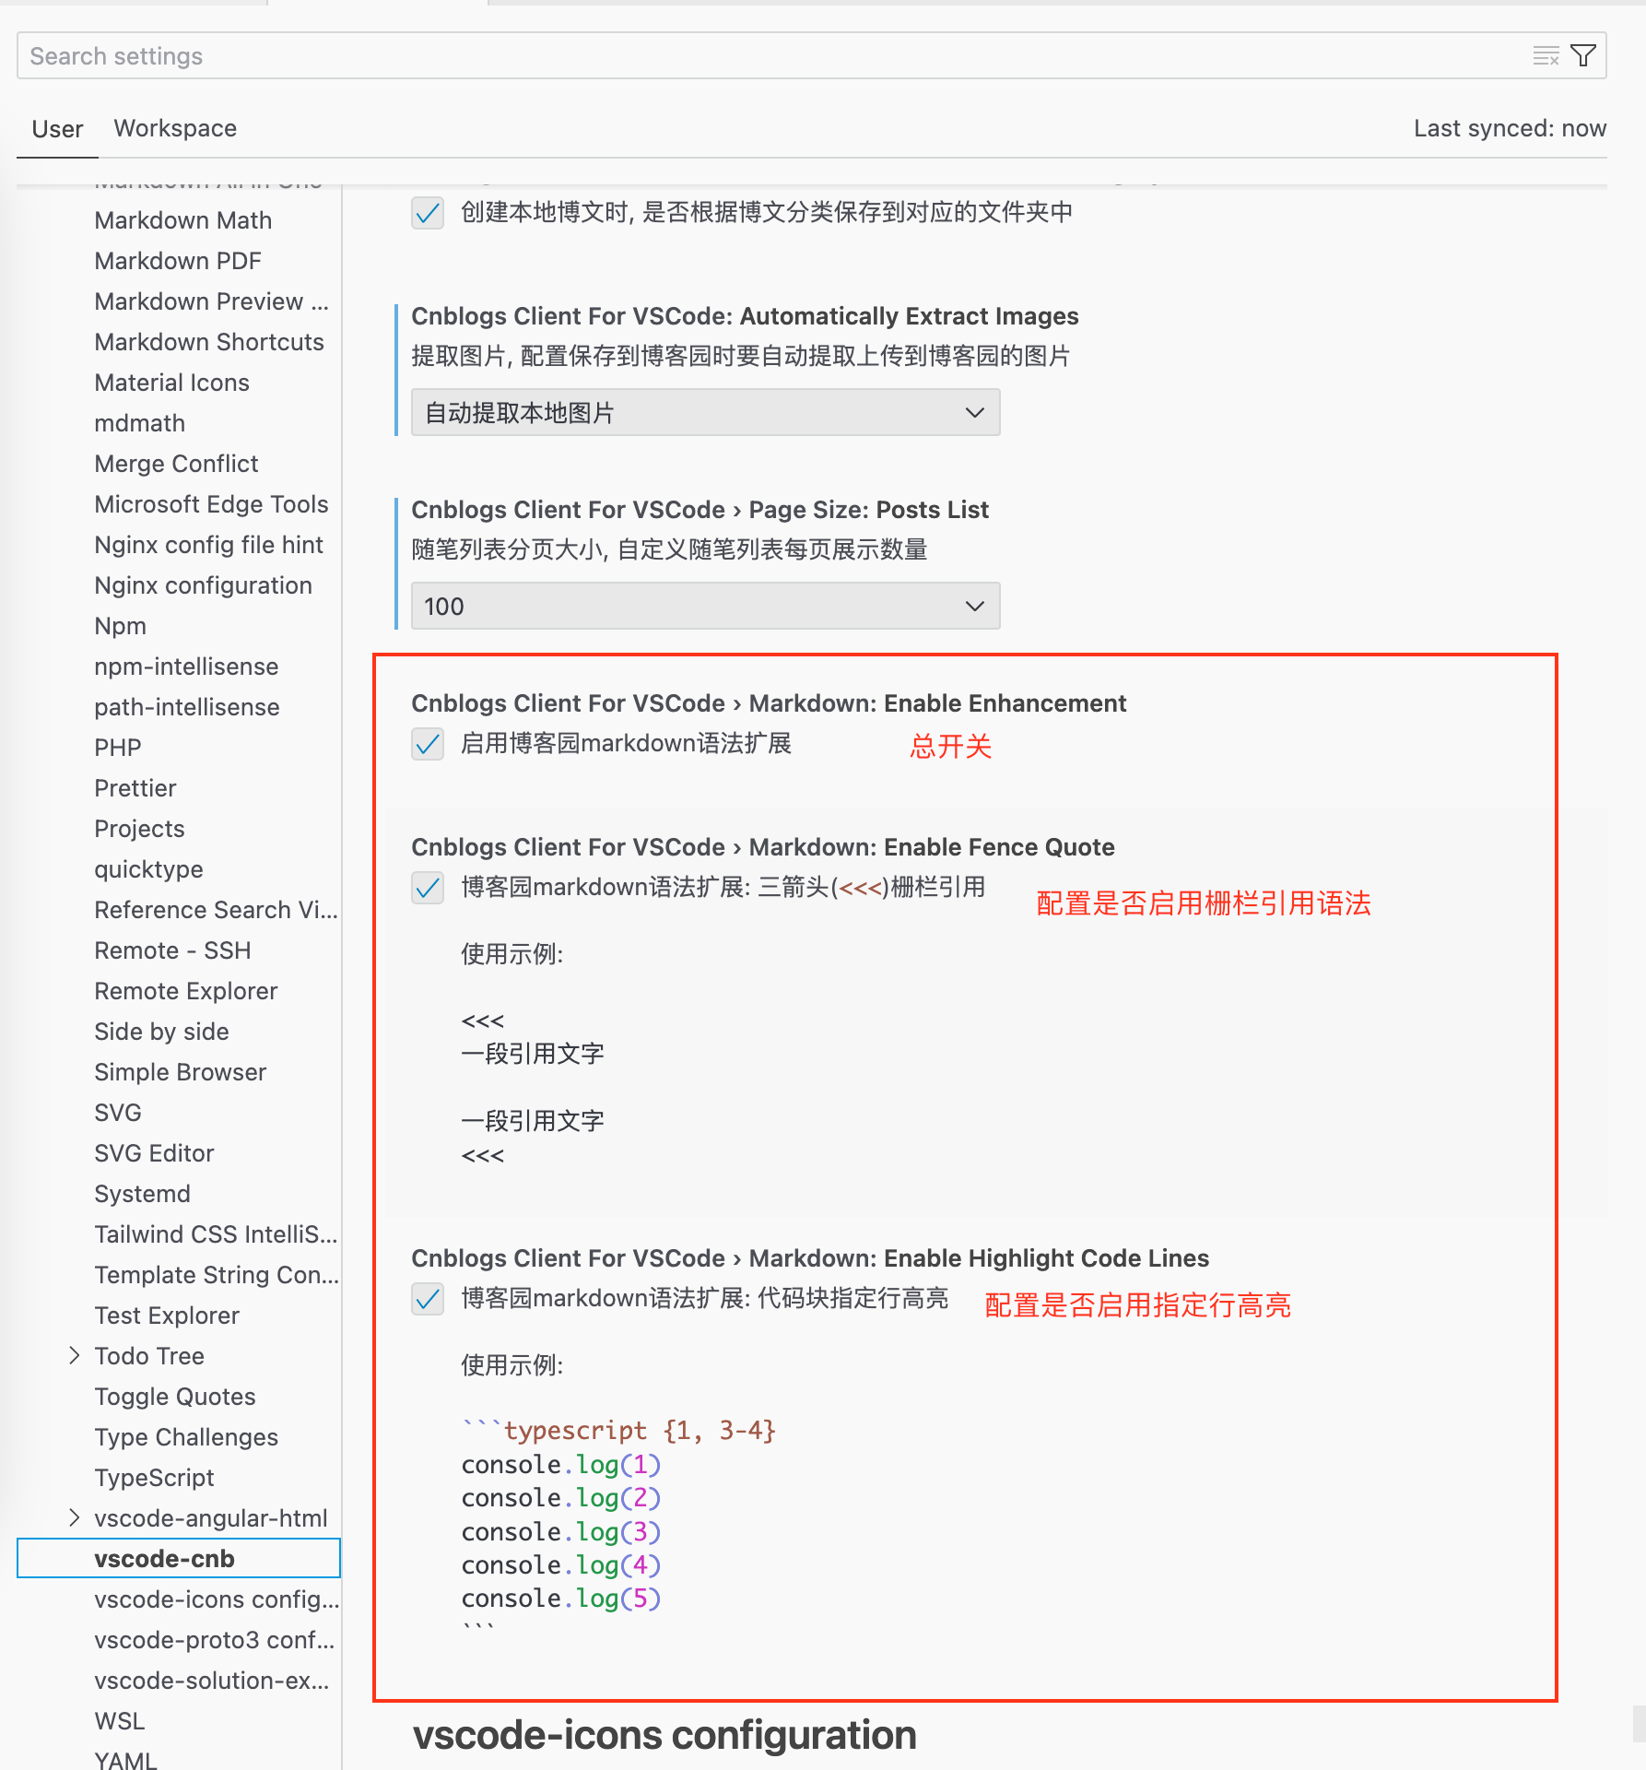Select vscode-proto3 configuration tree entry
Image resolution: width=1646 pixels, height=1770 pixels.
click(214, 1640)
